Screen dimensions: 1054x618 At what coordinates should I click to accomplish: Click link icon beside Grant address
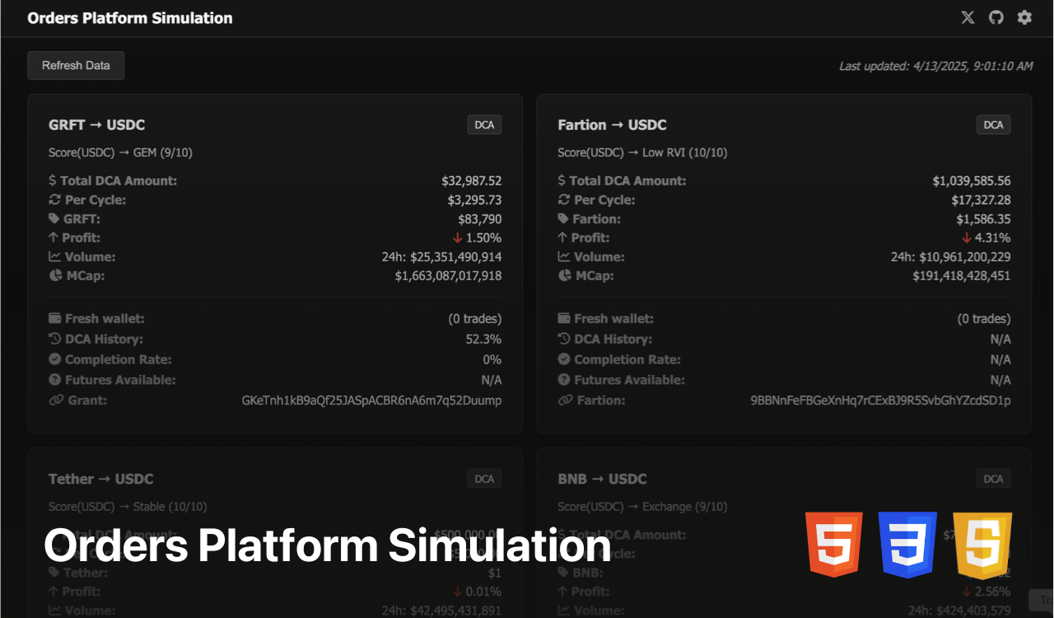56,400
